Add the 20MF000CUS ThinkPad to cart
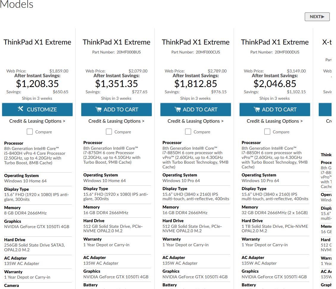 (x=196, y=110)
